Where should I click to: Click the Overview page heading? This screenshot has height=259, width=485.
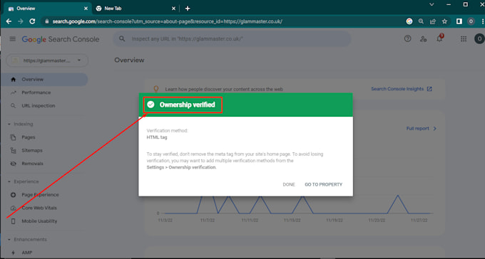pos(129,60)
